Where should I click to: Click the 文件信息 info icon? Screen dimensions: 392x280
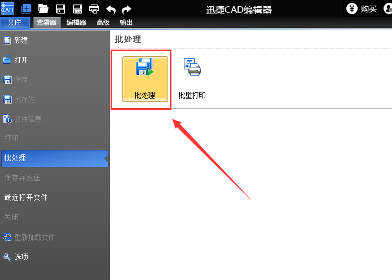point(7,119)
